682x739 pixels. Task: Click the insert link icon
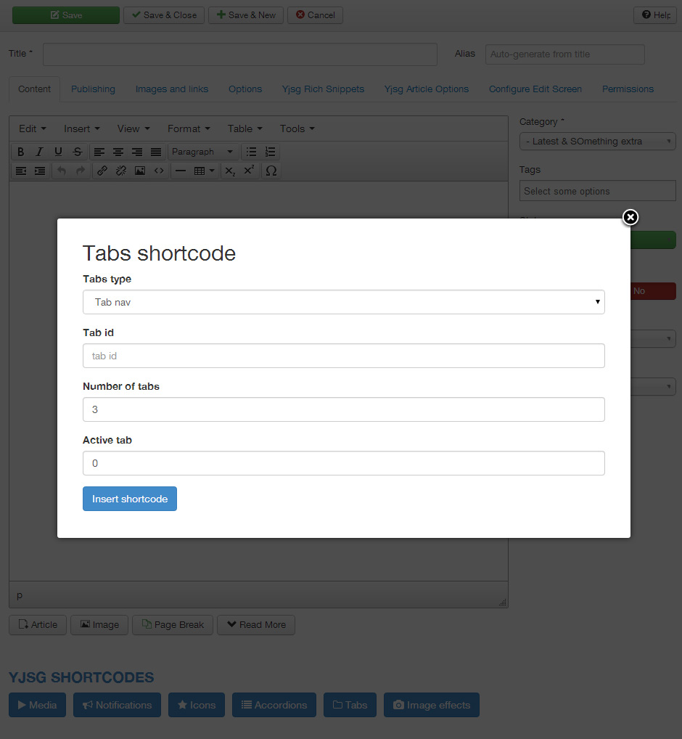click(102, 171)
